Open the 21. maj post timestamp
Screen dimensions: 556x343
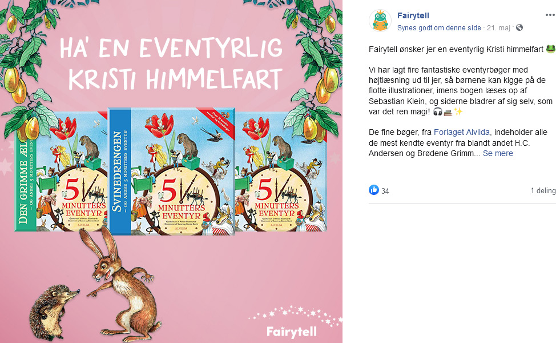tap(498, 27)
